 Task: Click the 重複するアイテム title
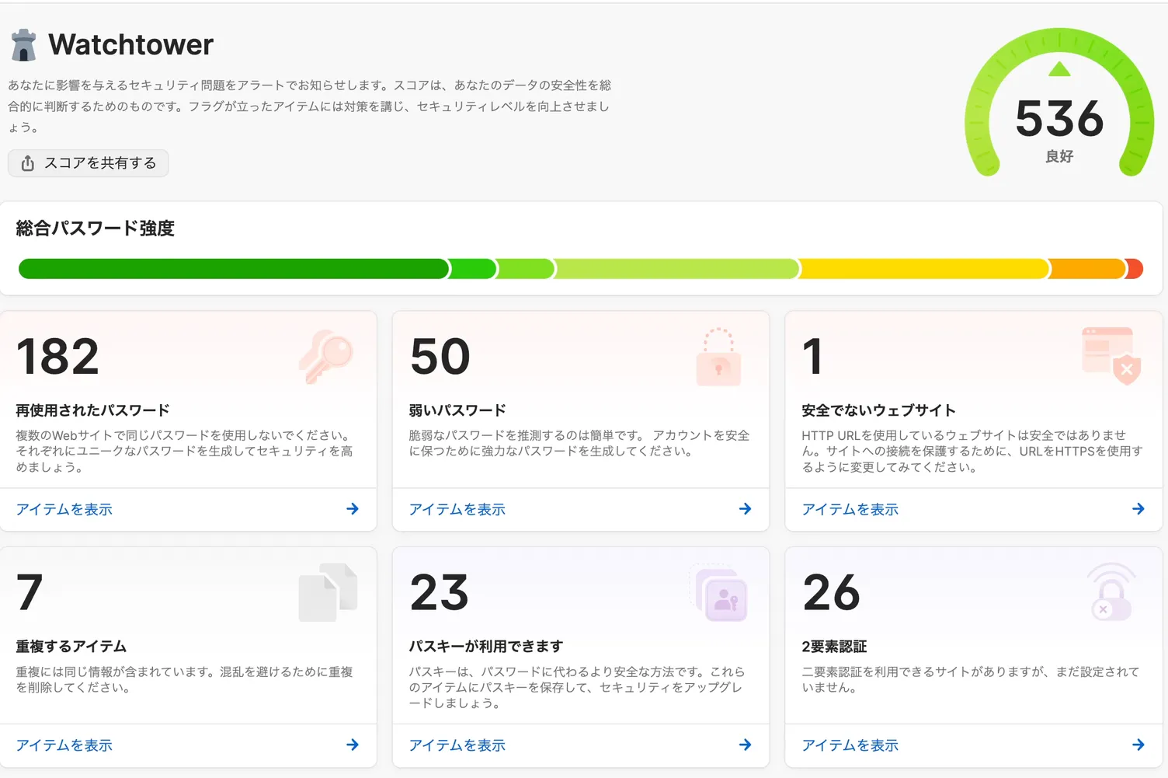pyautogui.click(x=71, y=647)
